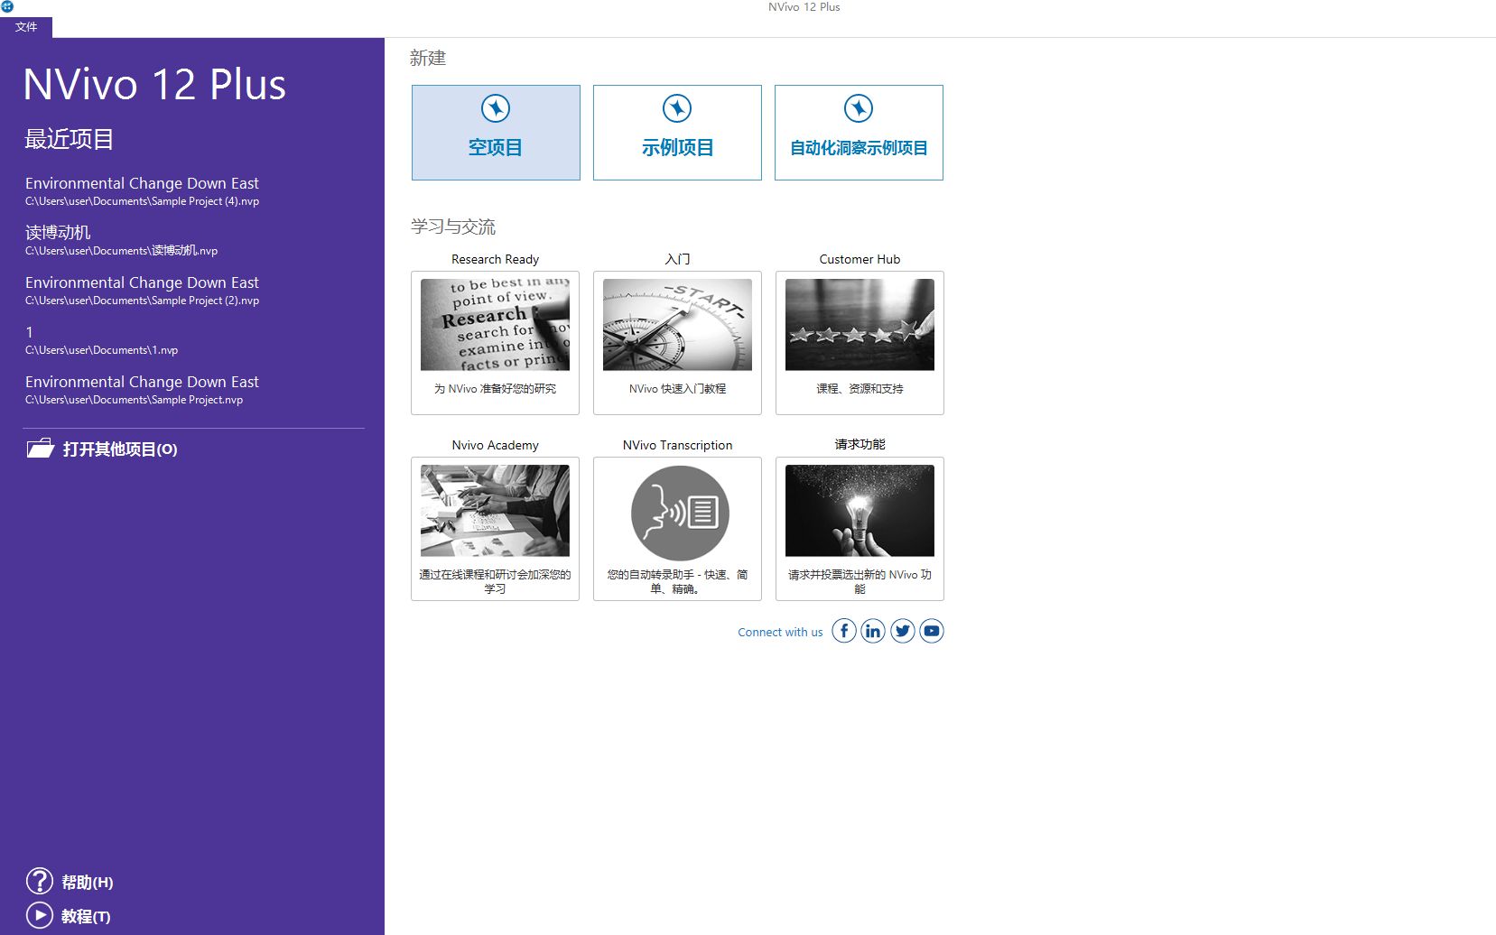Click the help question mark icon
The image size is (1496, 935).
pyautogui.click(x=40, y=881)
